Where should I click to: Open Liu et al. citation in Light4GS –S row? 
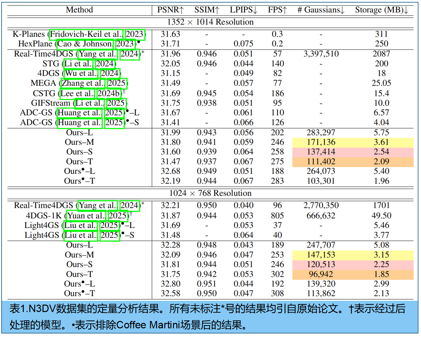coord(81,235)
